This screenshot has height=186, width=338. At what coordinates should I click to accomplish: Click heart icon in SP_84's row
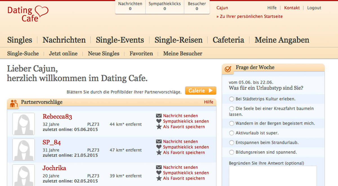pyautogui.click(x=159, y=147)
